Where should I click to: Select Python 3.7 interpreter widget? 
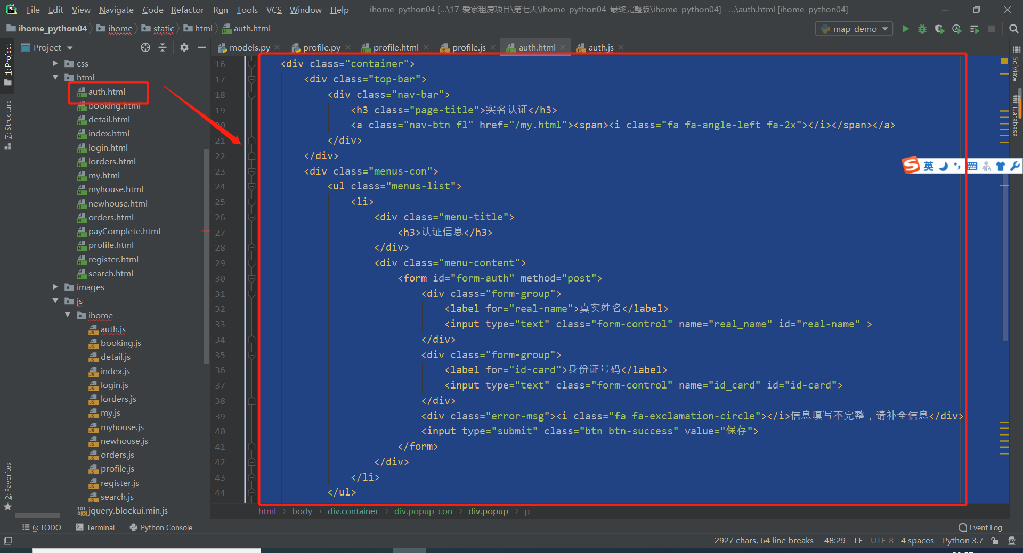pos(963,541)
